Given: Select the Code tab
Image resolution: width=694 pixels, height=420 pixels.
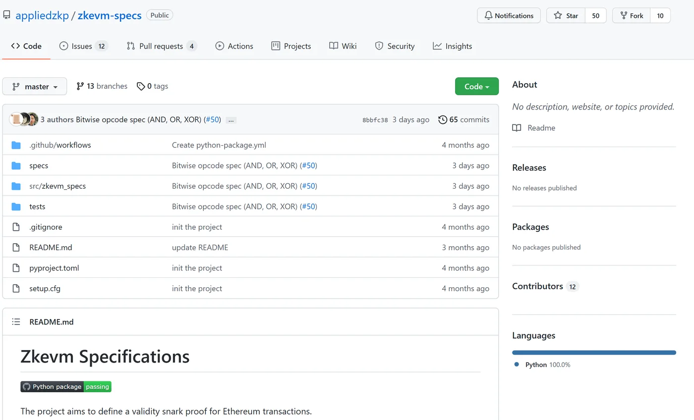Looking at the screenshot, I should 26,46.
